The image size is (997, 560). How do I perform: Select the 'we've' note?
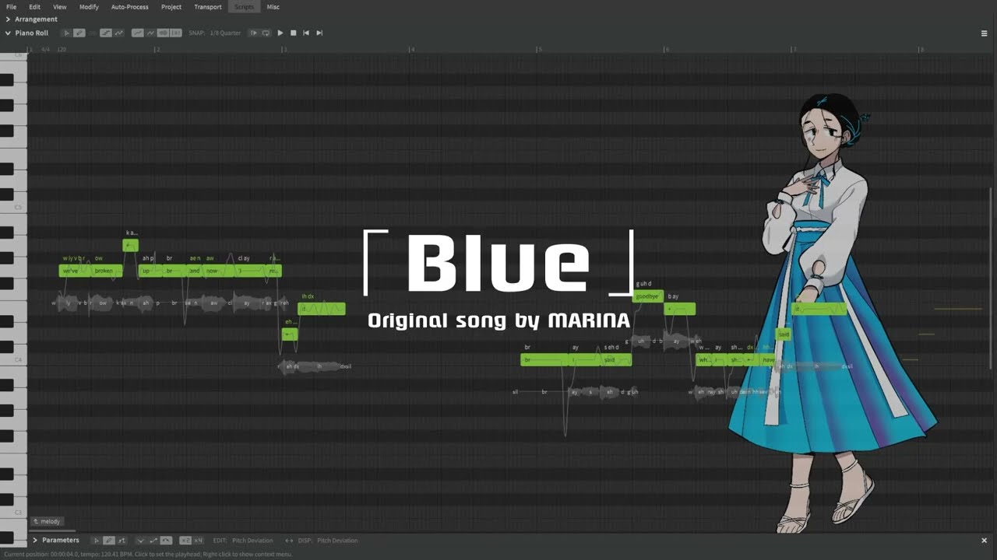75,271
